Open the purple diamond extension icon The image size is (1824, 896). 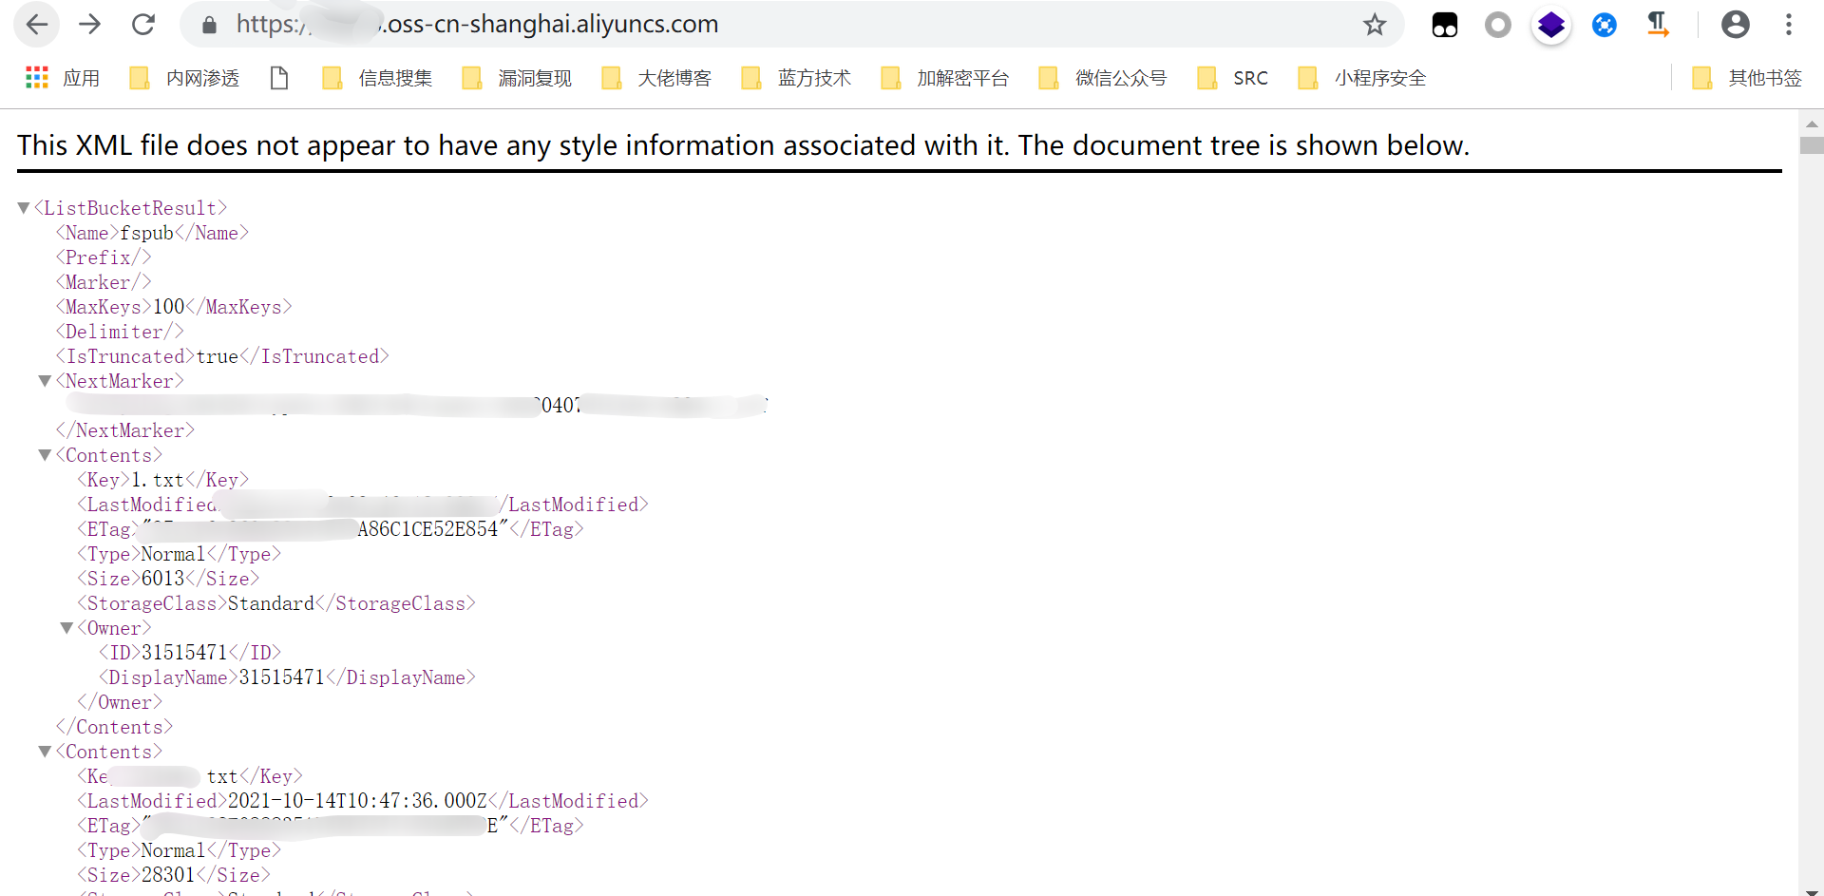tap(1551, 25)
